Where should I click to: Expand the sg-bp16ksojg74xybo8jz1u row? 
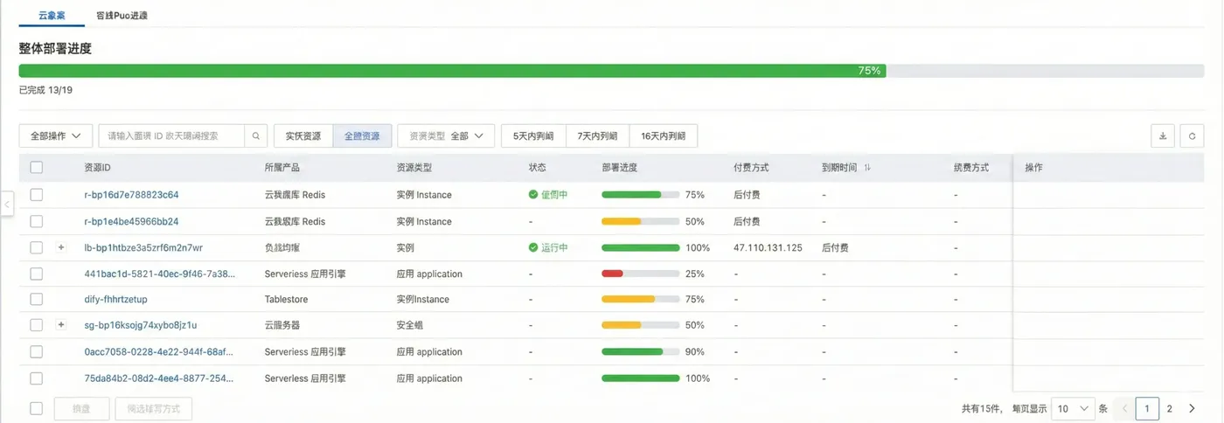click(x=61, y=325)
